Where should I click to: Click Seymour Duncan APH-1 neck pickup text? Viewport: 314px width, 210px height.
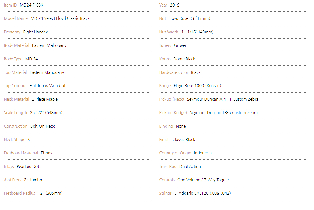point(223,99)
